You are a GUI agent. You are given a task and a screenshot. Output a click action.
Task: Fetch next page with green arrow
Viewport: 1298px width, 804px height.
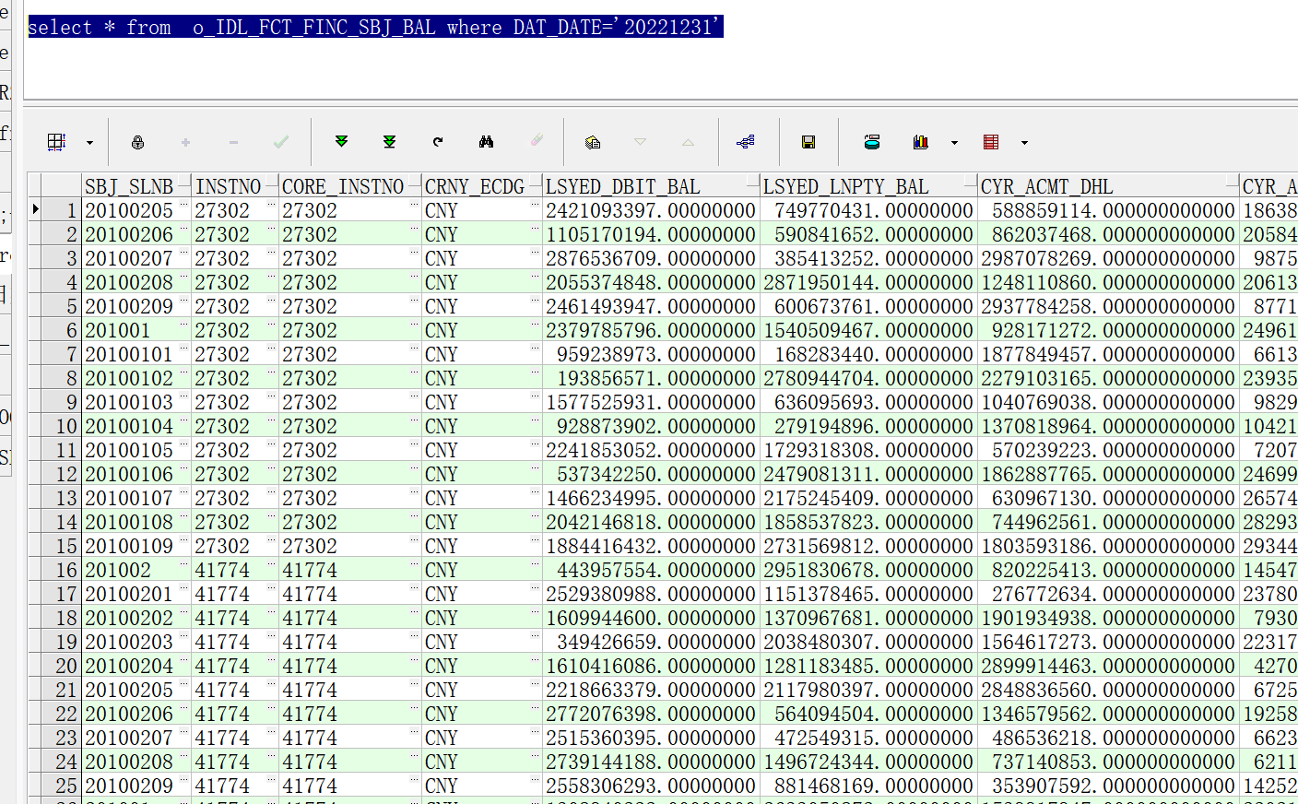coord(341,141)
